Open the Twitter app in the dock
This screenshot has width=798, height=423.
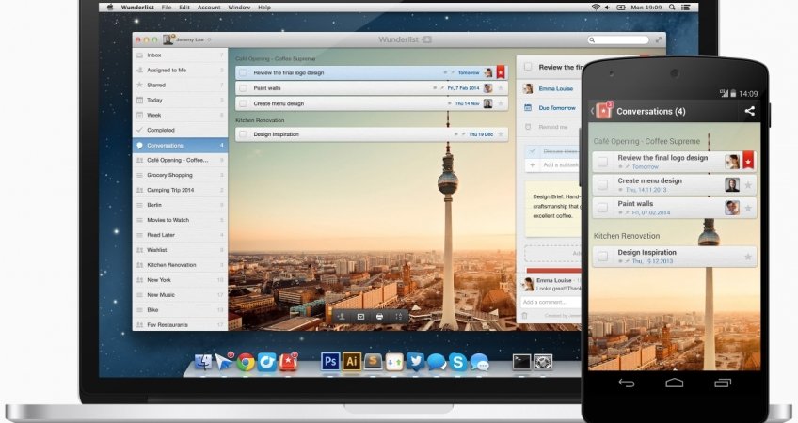click(415, 362)
